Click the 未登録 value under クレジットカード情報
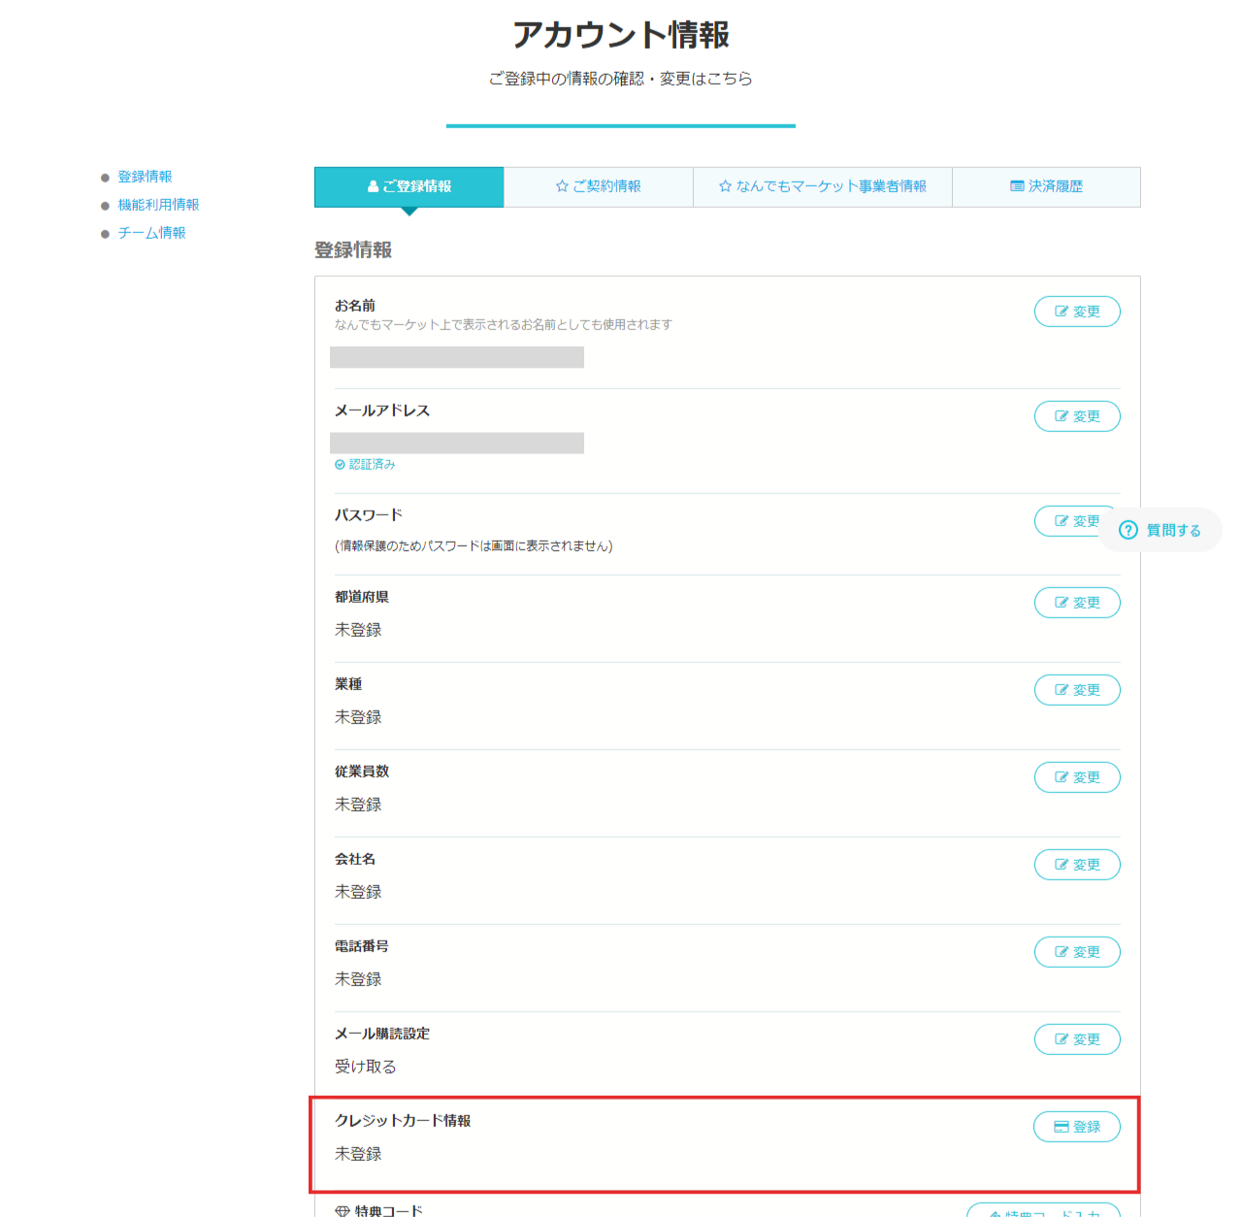Screen dimensions: 1242x1217 coord(358,1154)
